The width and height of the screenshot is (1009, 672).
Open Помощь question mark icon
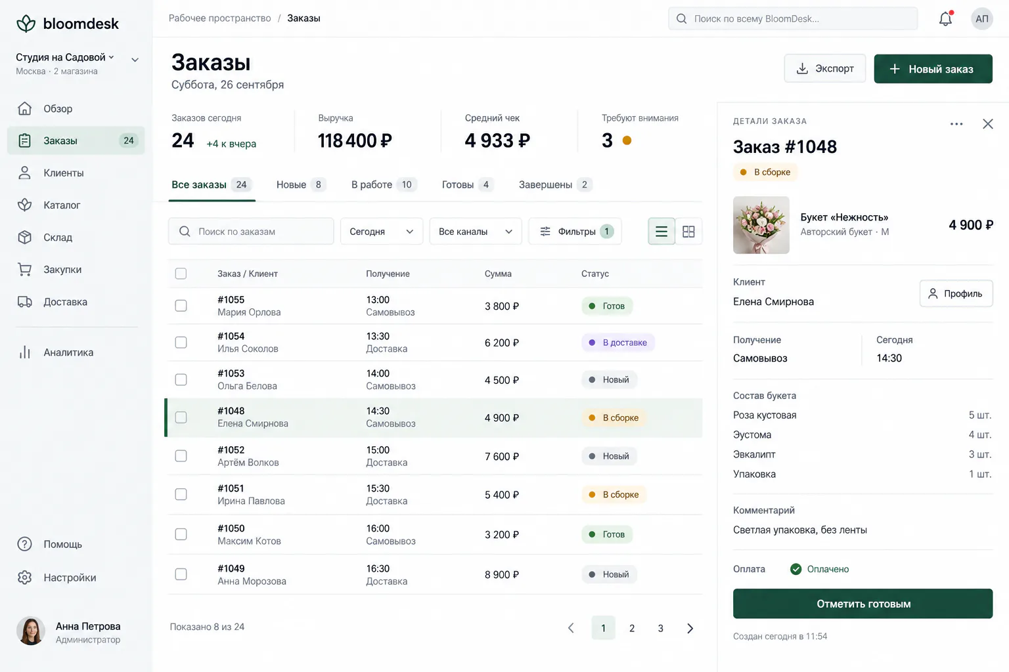[24, 544]
